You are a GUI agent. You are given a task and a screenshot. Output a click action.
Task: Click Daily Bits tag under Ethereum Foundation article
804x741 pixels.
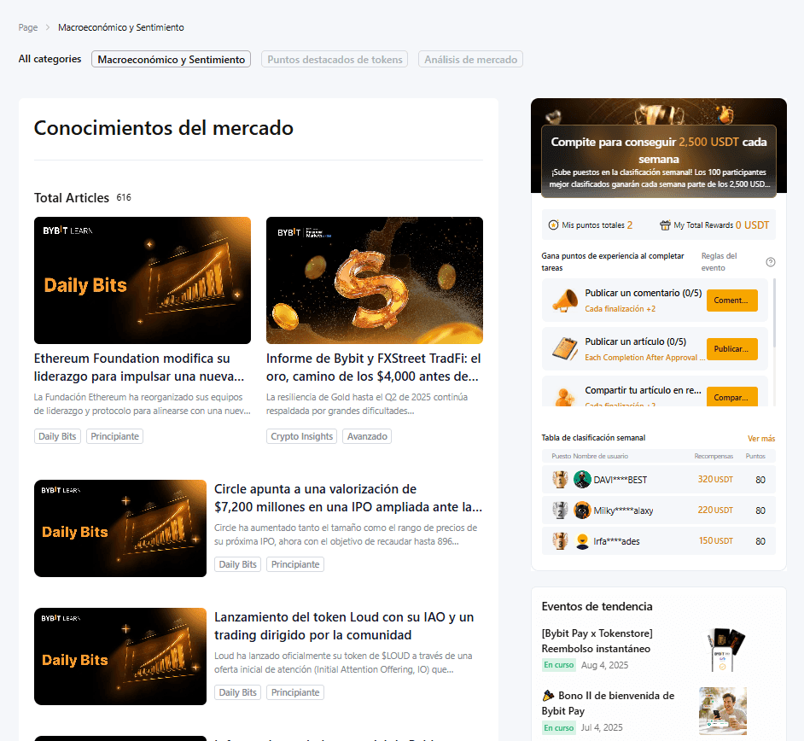(x=57, y=436)
